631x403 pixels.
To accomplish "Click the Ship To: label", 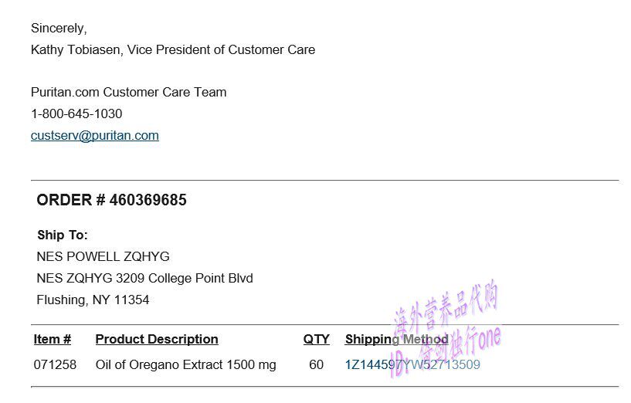I will click(x=63, y=235).
